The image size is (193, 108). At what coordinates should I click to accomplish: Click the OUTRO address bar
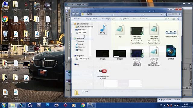122,14
